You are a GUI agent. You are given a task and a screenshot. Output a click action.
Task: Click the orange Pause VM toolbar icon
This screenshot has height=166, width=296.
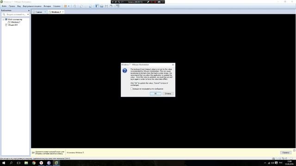(65, 6)
